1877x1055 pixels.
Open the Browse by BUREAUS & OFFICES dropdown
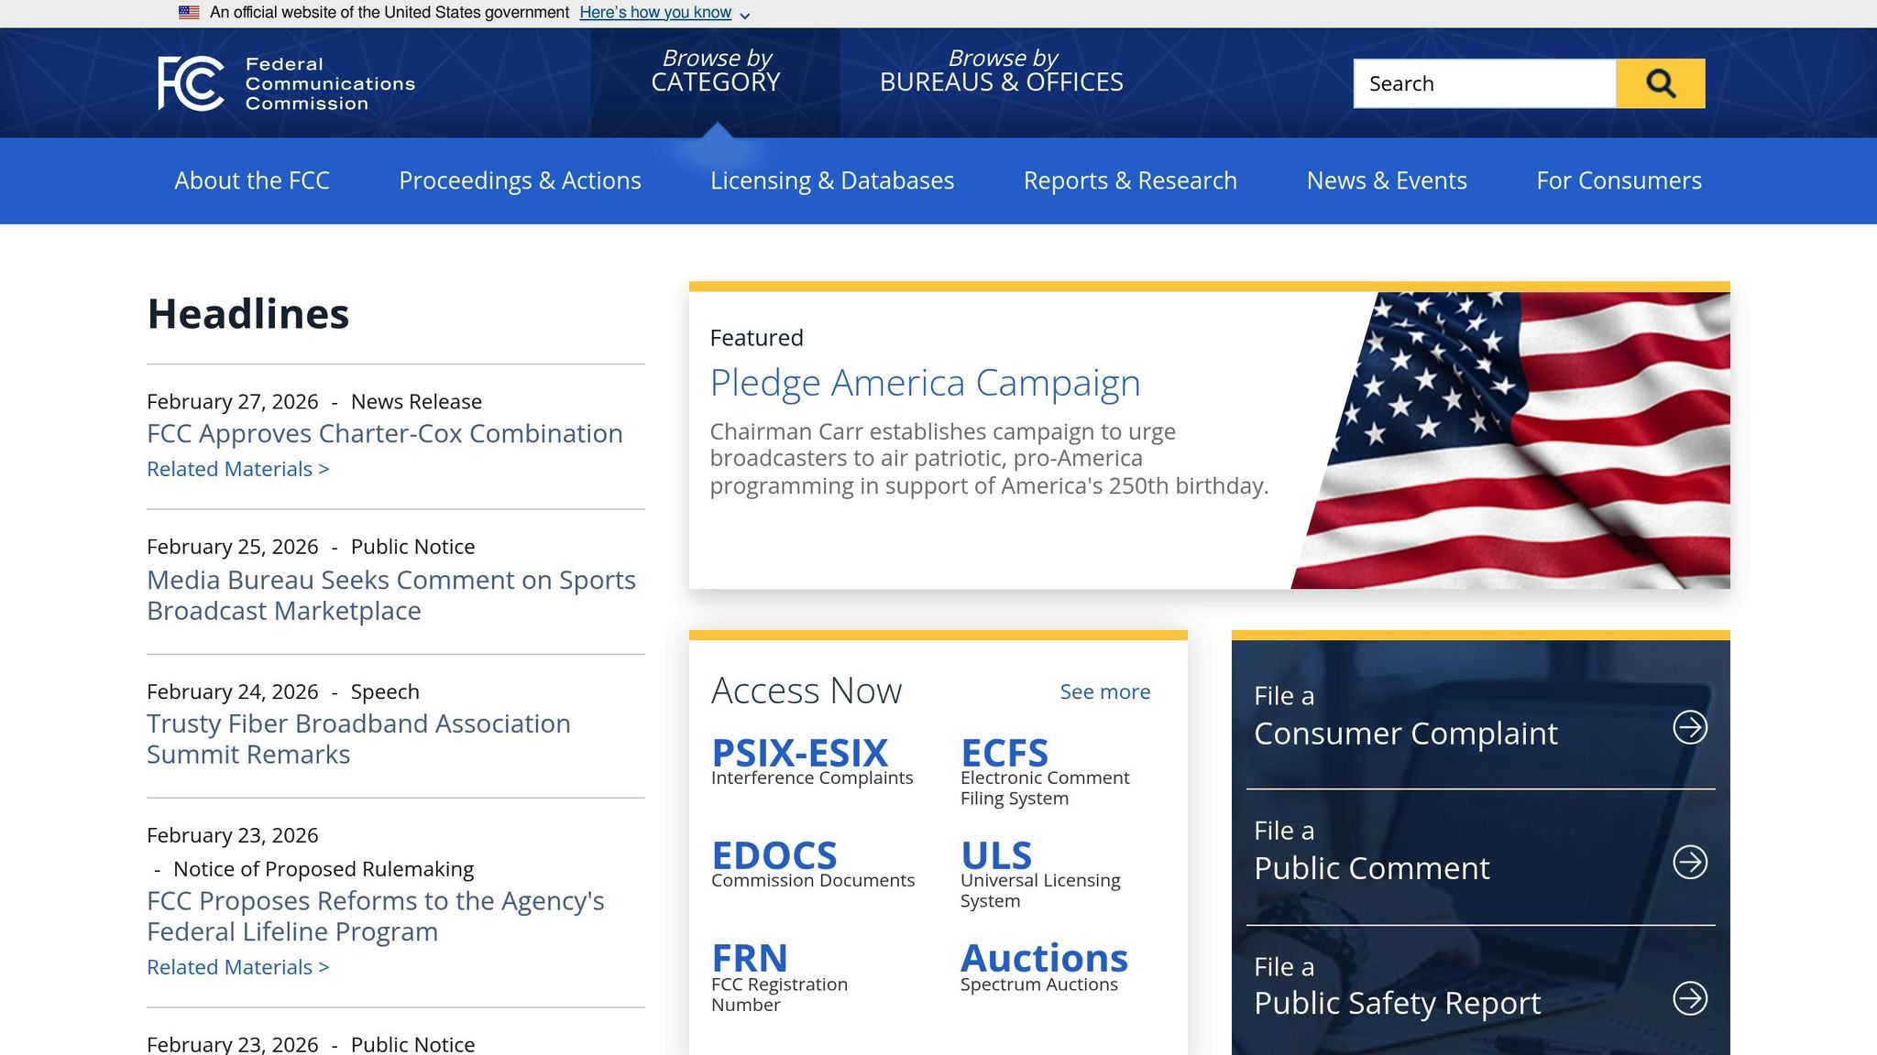click(1002, 71)
